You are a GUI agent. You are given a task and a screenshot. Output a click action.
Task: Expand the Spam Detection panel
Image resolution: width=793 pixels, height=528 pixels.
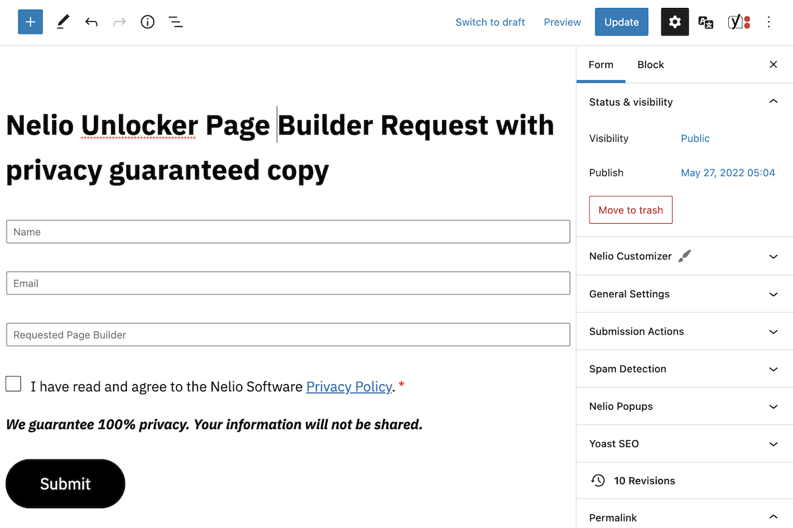685,369
